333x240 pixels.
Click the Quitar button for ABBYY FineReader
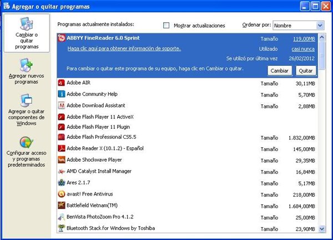pos(306,71)
